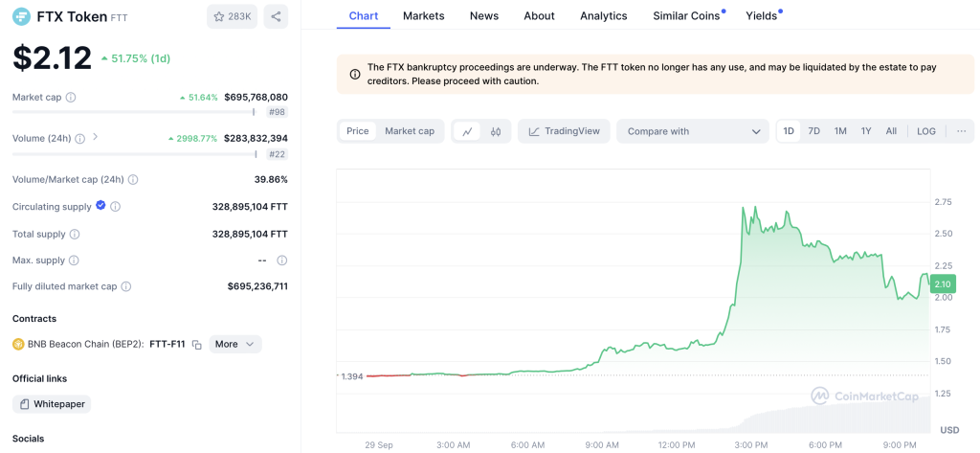The width and height of the screenshot is (980, 453).
Task: Expand the Volume (24h) chevron arrow
Action: click(x=95, y=136)
